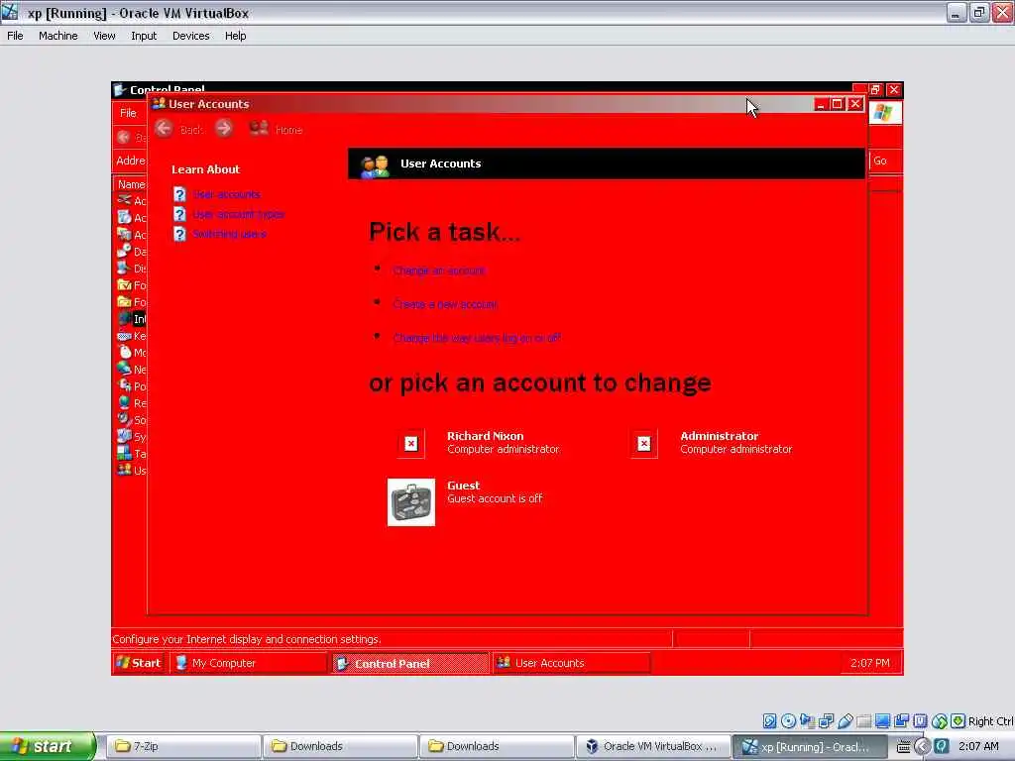Switch to User Accounts in guest taskbar
This screenshot has height=761, width=1015.
[x=572, y=663]
